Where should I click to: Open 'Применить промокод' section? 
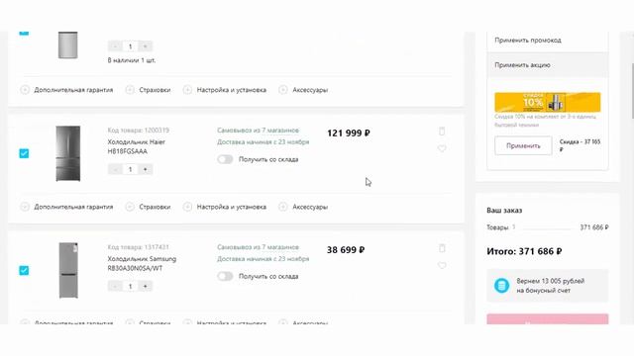pos(548,40)
